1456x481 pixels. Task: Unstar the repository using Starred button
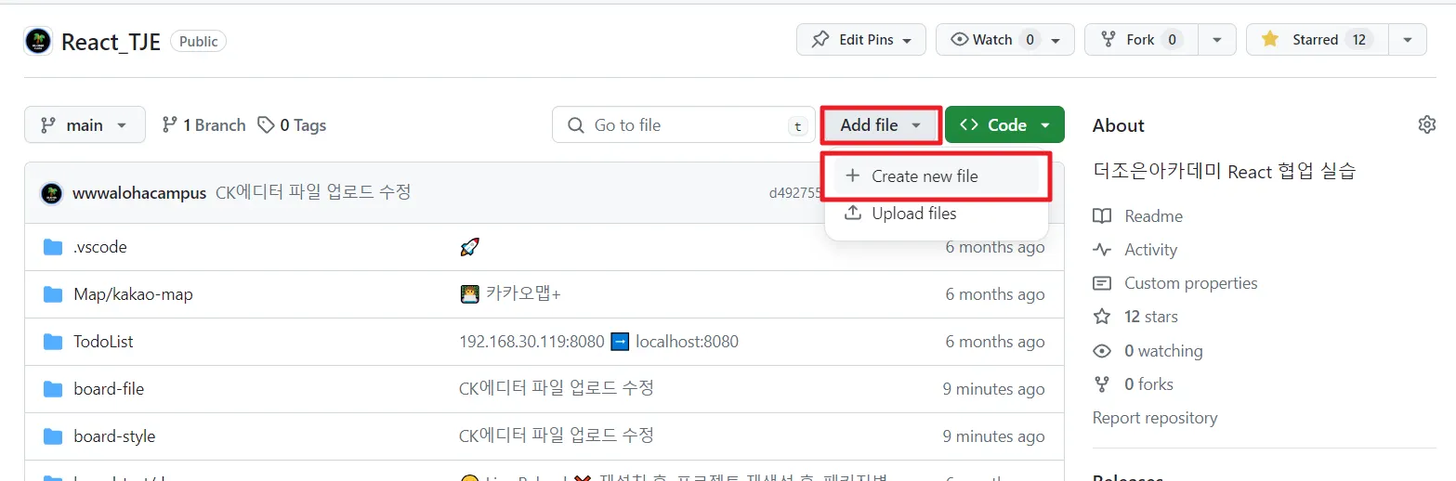(1317, 40)
